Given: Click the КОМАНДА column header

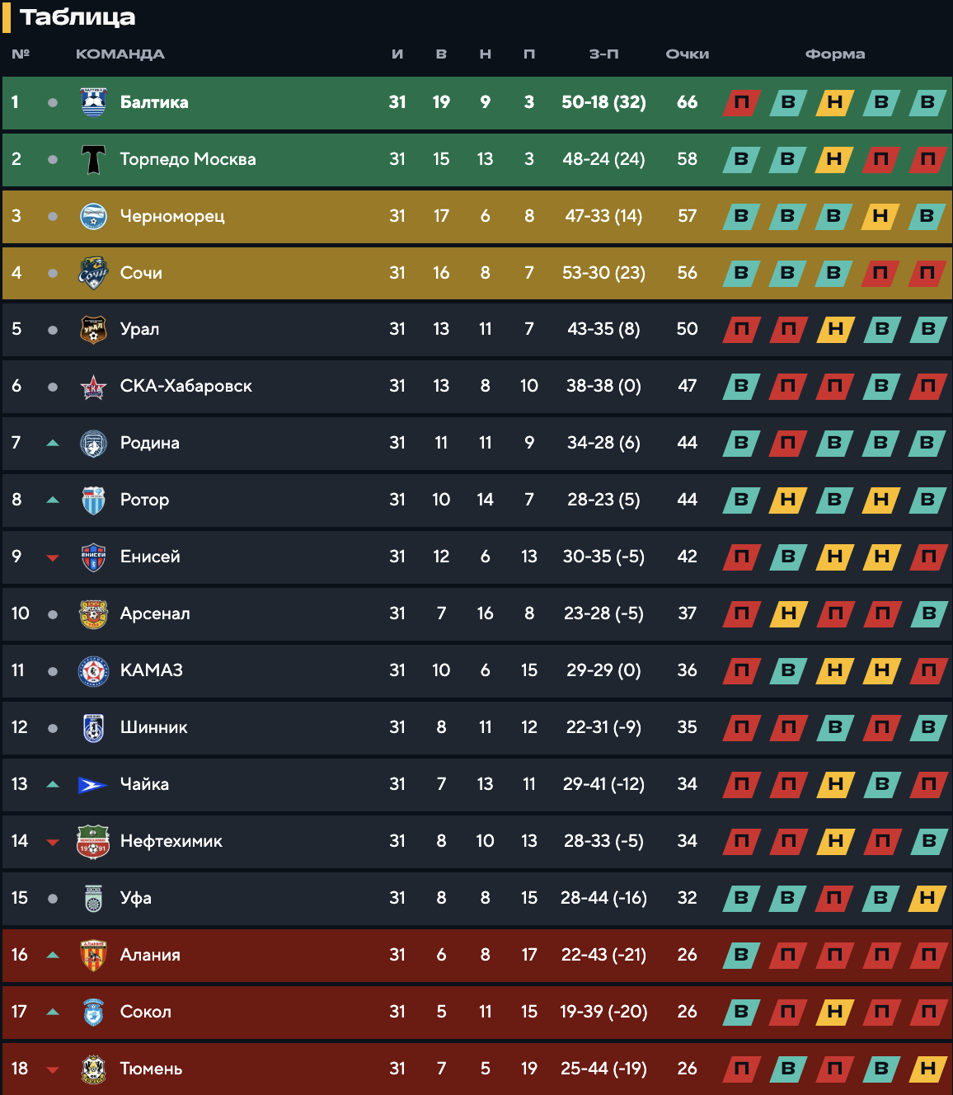Looking at the screenshot, I should (120, 54).
